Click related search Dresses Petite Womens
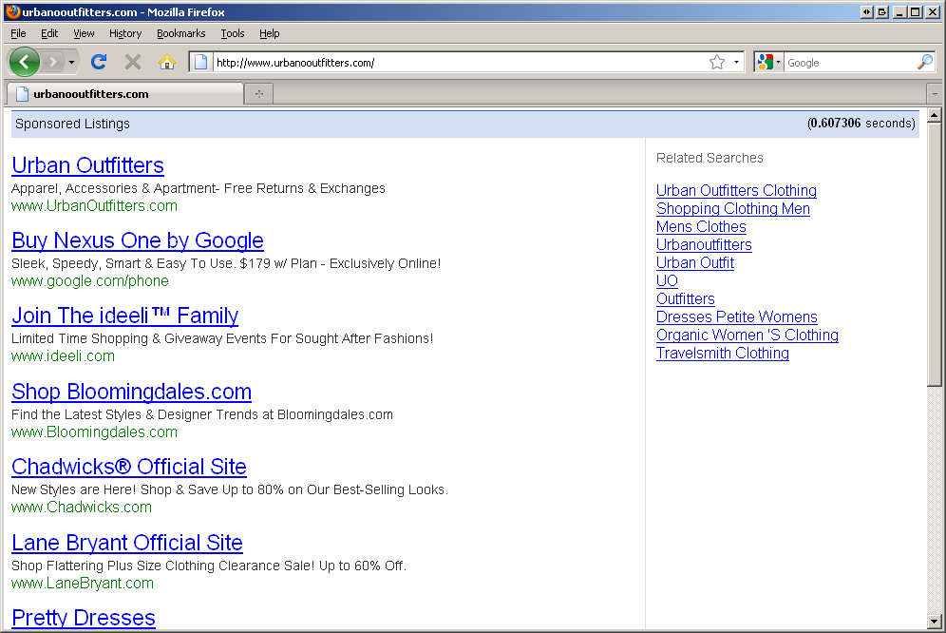The height and width of the screenshot is (633, 946). click(737, 317)
